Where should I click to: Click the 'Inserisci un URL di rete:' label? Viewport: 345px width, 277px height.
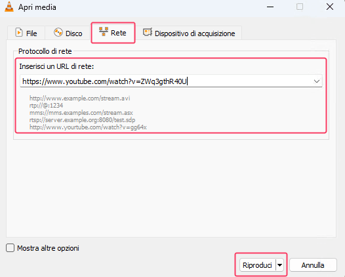click(56, 66)
